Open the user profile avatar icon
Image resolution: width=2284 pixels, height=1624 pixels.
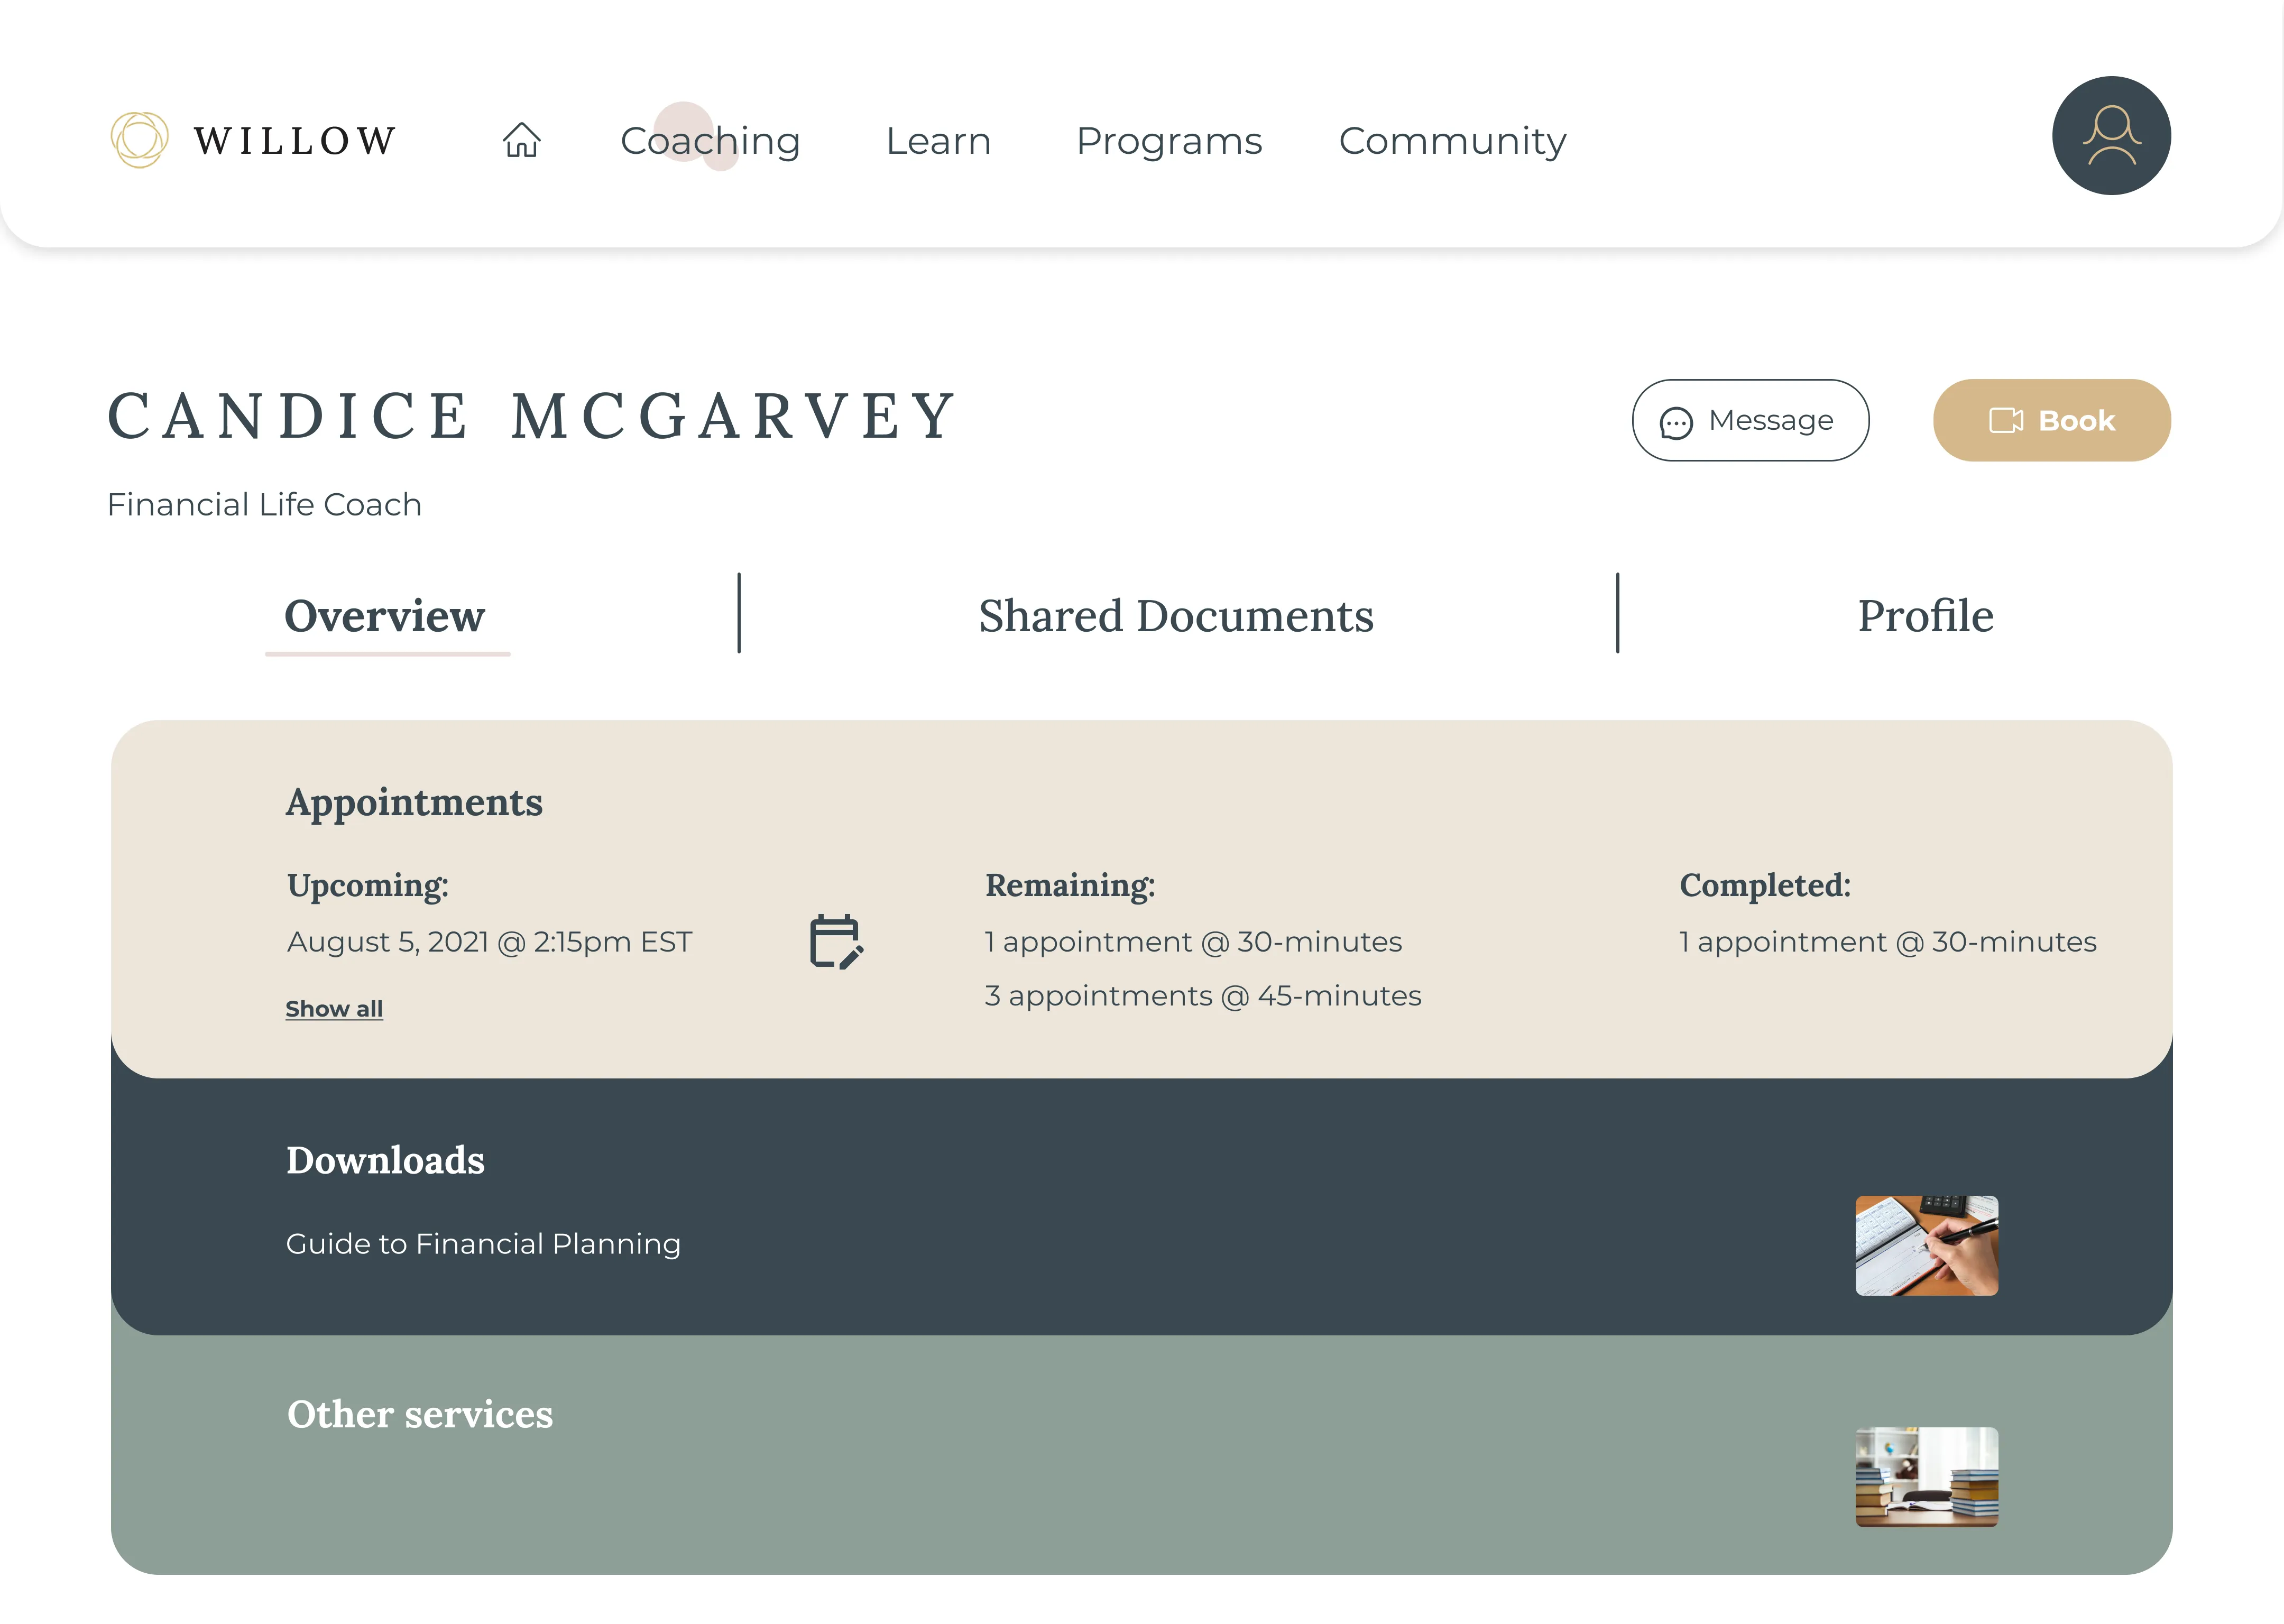tap(2110, 136)
